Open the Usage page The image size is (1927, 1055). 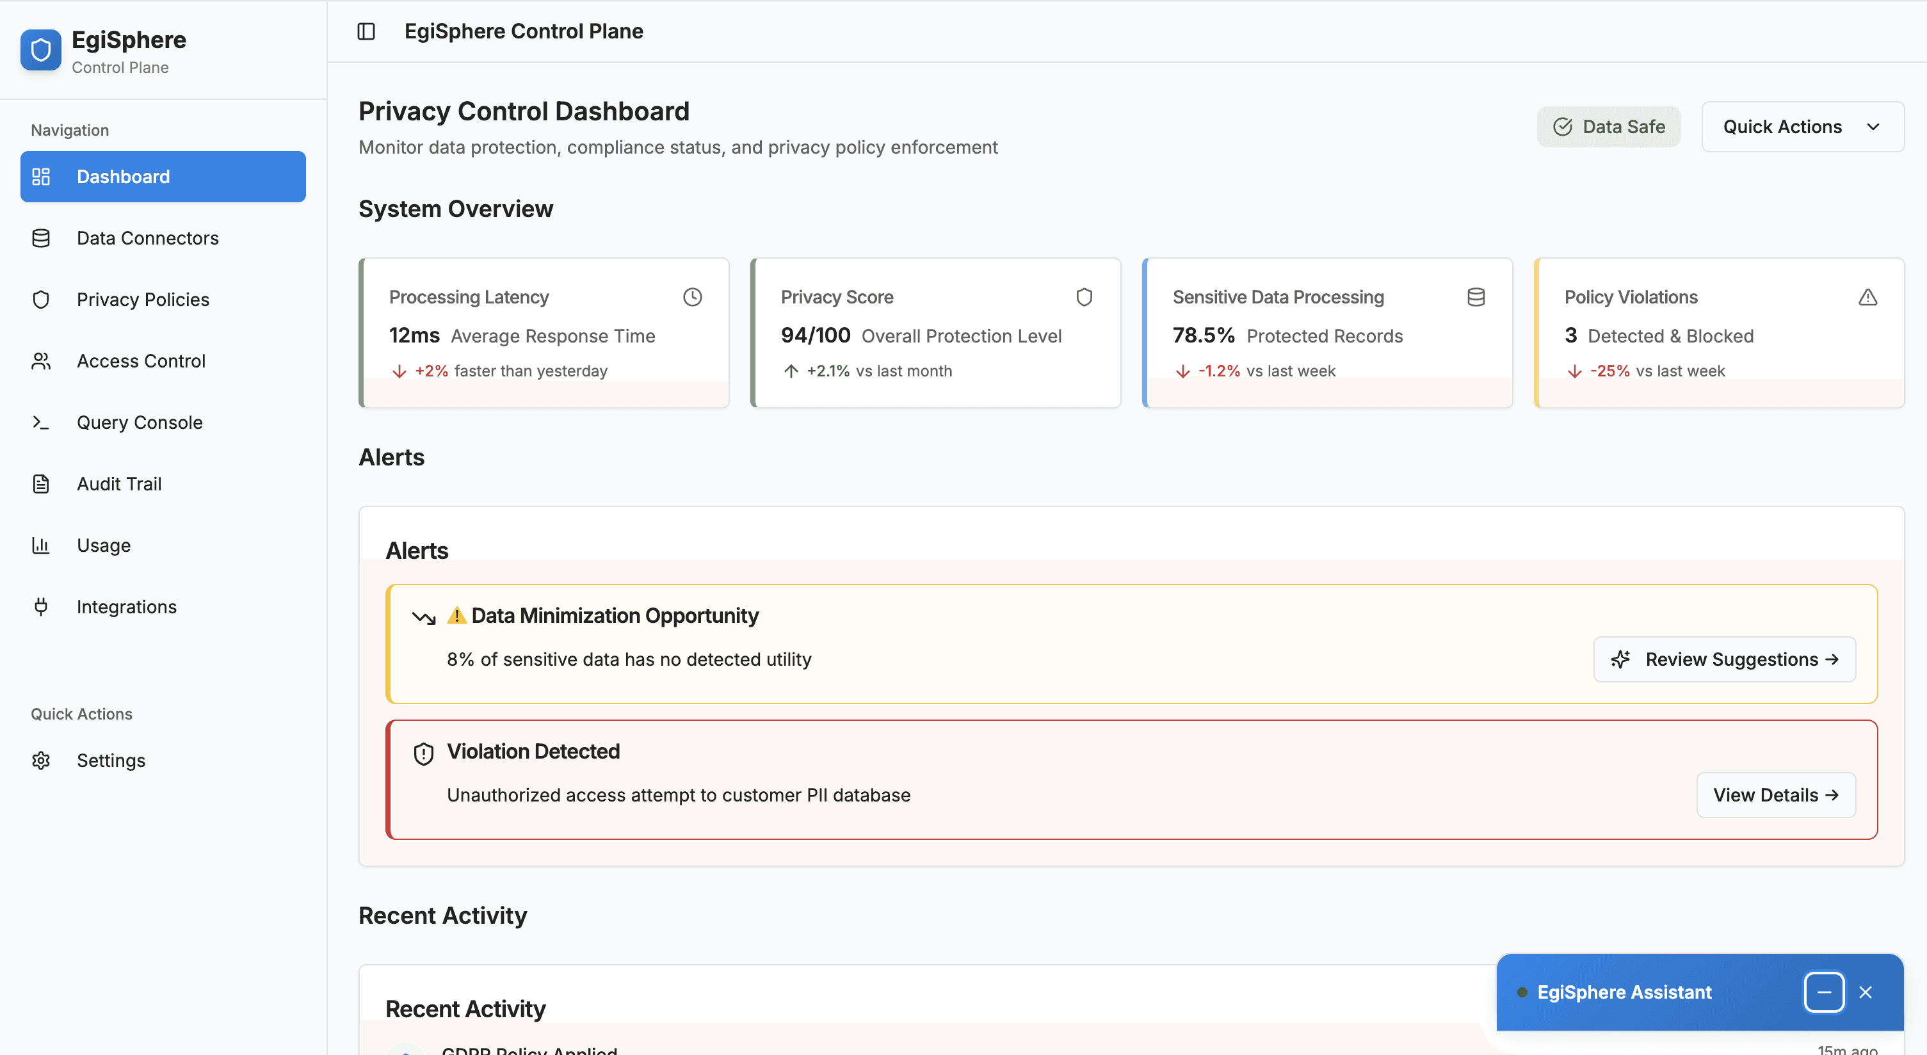[x=163, y=545]
